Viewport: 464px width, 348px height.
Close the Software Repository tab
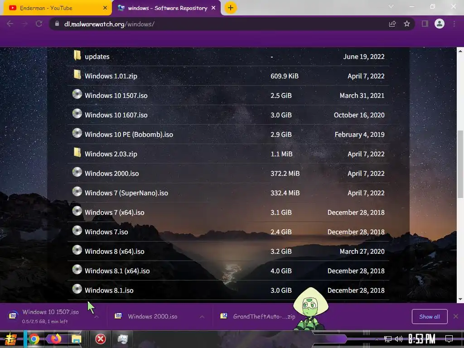point(213,8)
